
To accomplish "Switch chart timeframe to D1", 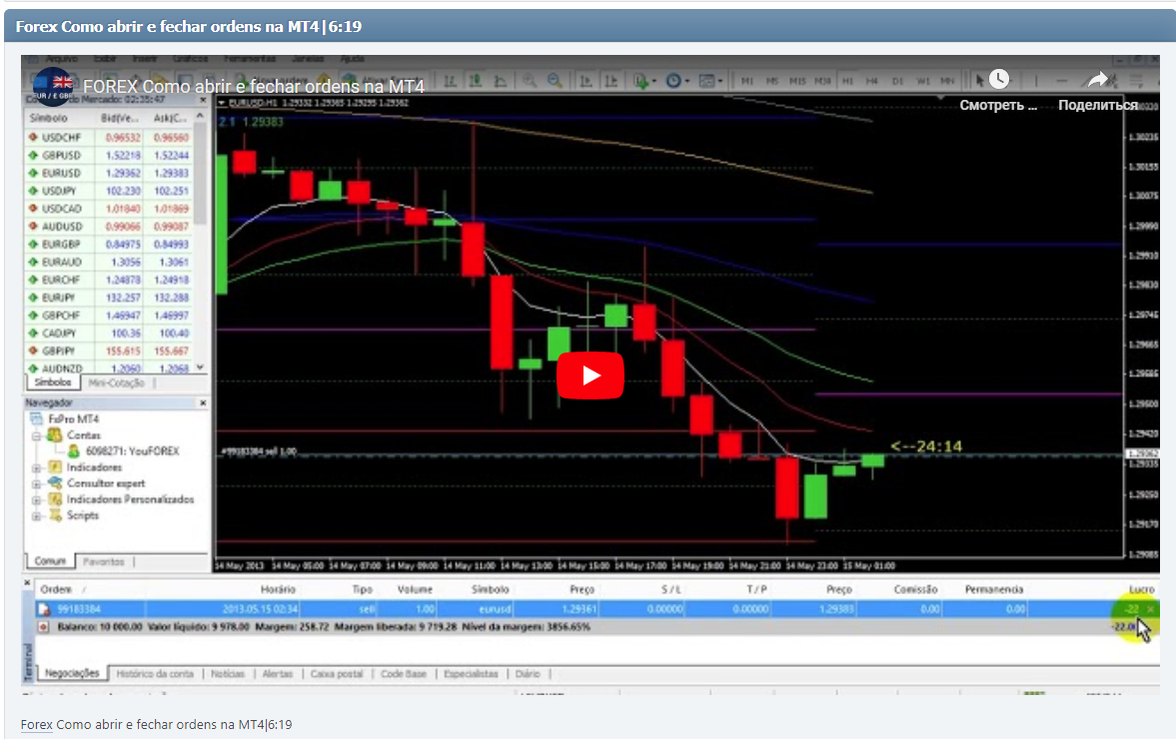I will pyautogui.click(x=898, y=79).
